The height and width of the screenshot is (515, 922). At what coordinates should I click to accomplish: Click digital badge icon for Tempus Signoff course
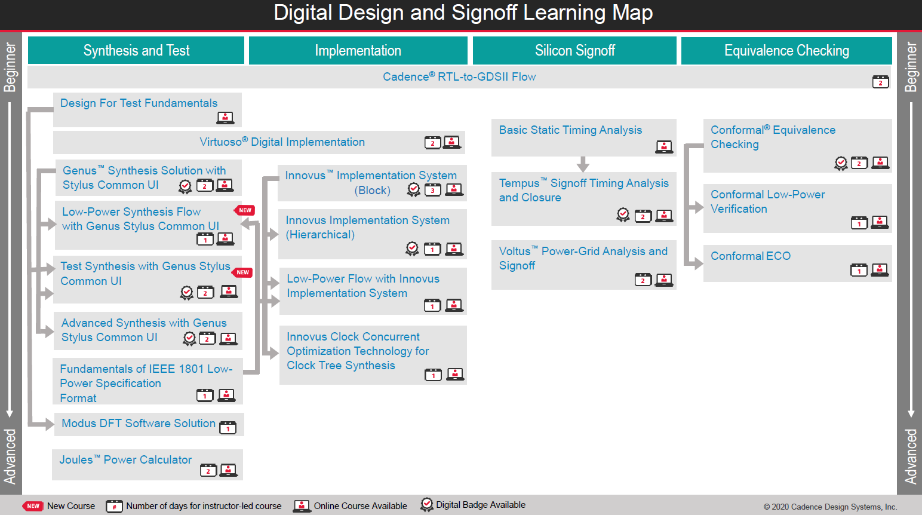coord(623,215)
